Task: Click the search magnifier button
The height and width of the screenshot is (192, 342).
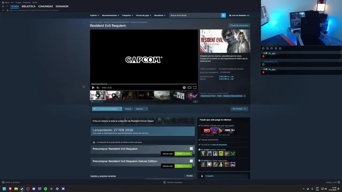Action: (x=223, y=15)
